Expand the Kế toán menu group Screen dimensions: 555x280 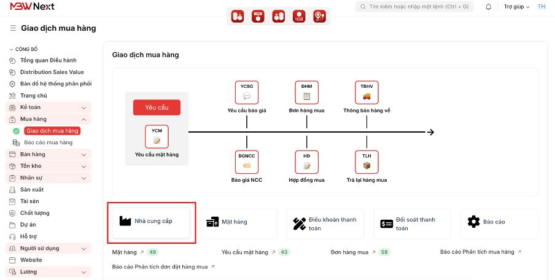(83, 107)
